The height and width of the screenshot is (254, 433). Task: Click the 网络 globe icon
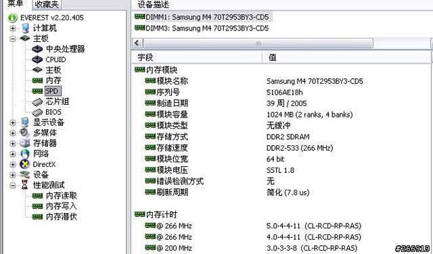click(25, 154)
